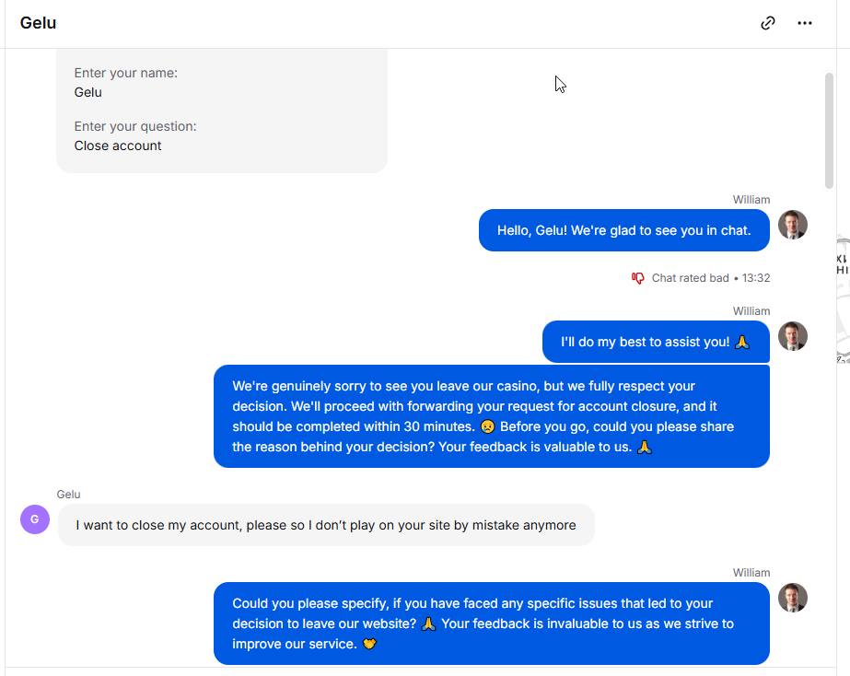
Task: Click the Gelu chat title
Action: coord(38,23)
